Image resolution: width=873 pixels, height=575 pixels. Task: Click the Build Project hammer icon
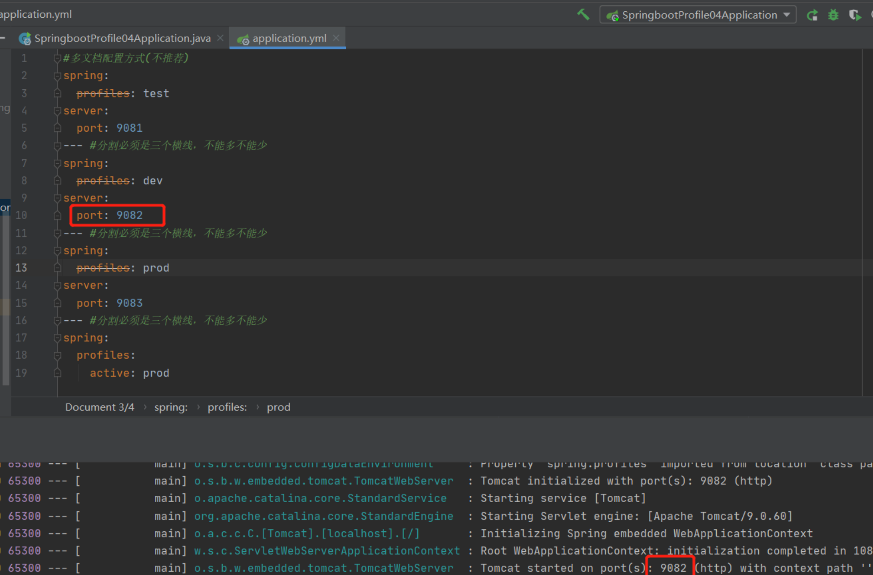[x=583, y=15]
